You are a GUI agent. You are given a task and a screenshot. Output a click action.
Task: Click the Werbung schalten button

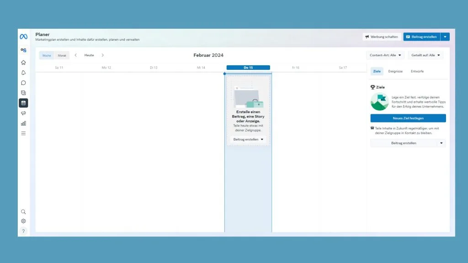(381, 37)
